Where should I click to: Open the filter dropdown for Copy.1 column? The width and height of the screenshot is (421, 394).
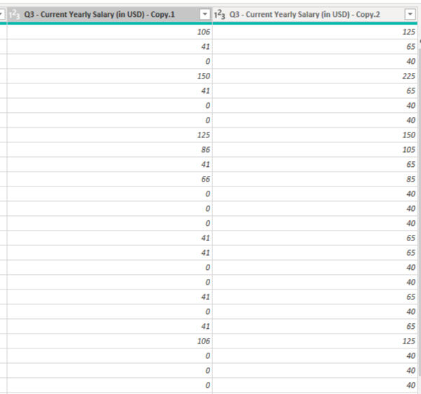205,14
